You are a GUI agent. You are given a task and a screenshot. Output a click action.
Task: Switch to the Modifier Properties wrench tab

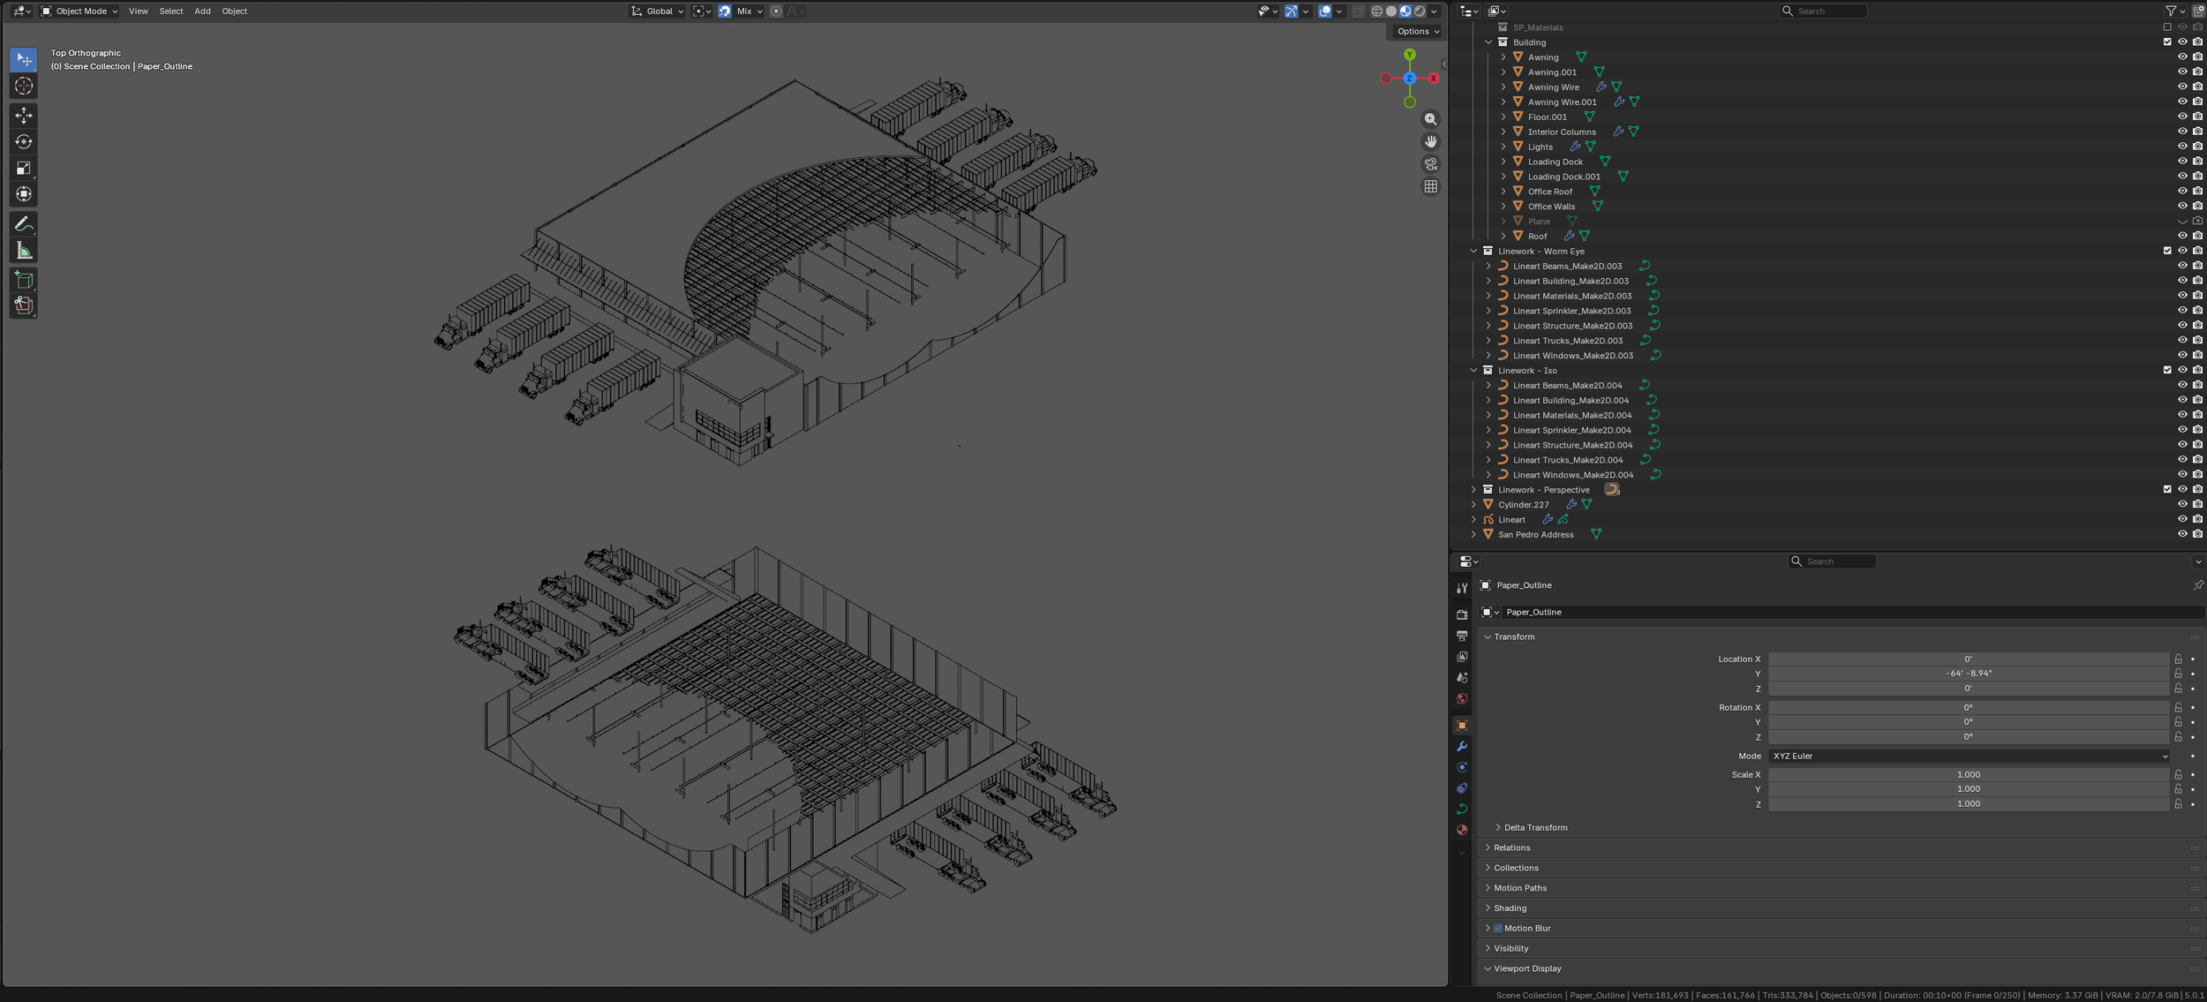point(1463,747)
